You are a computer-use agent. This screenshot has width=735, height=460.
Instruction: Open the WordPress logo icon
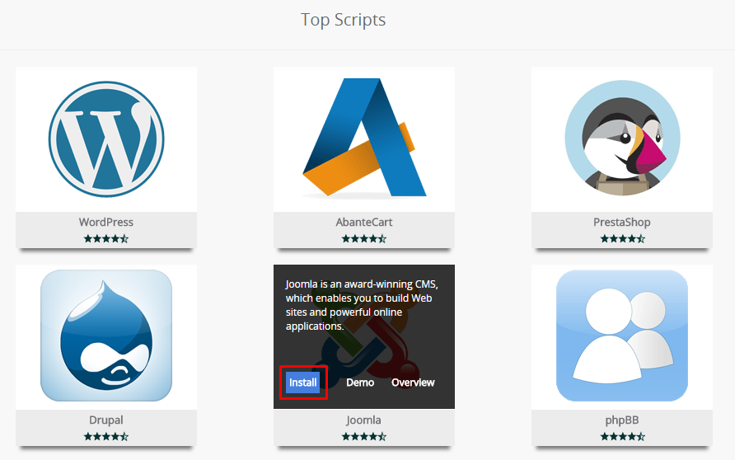pyautogui.click(x=106, y=139)
